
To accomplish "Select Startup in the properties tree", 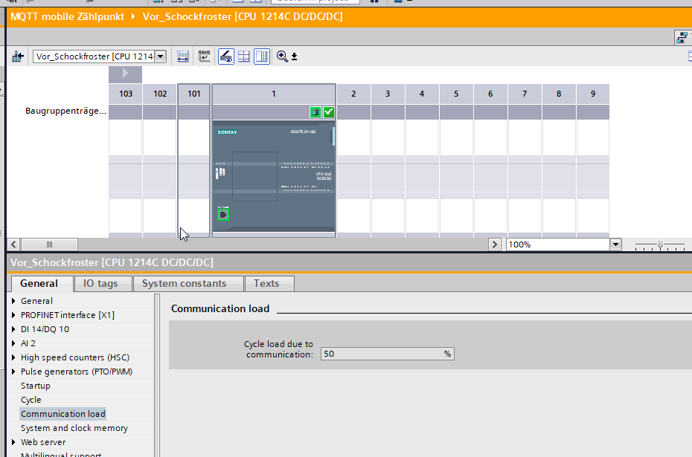I will pos(35,386).
